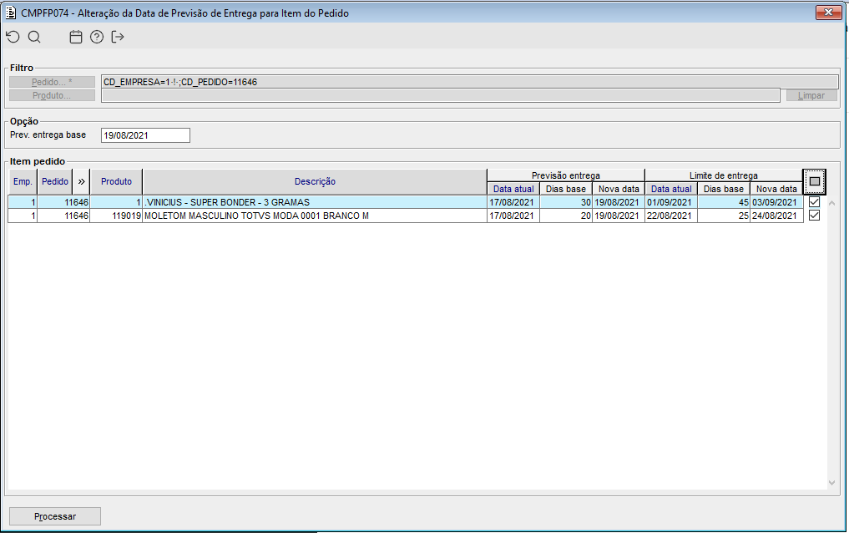
Task: Click the Produto... filter button
Action: (52, 95)
